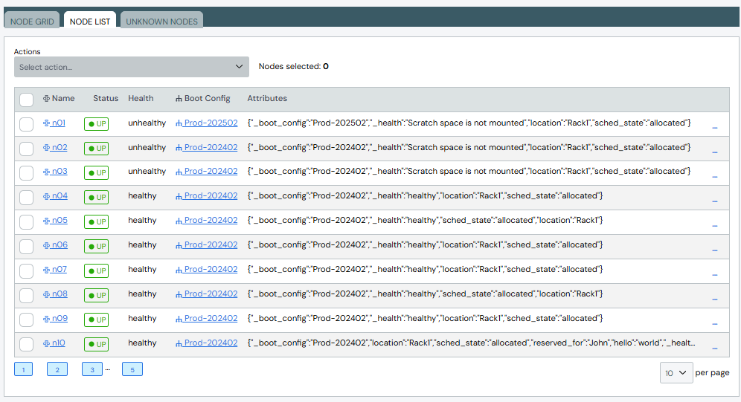Screen dimensions: 741x402
Task: Go to page 2 of results
Action: [57, 369]
